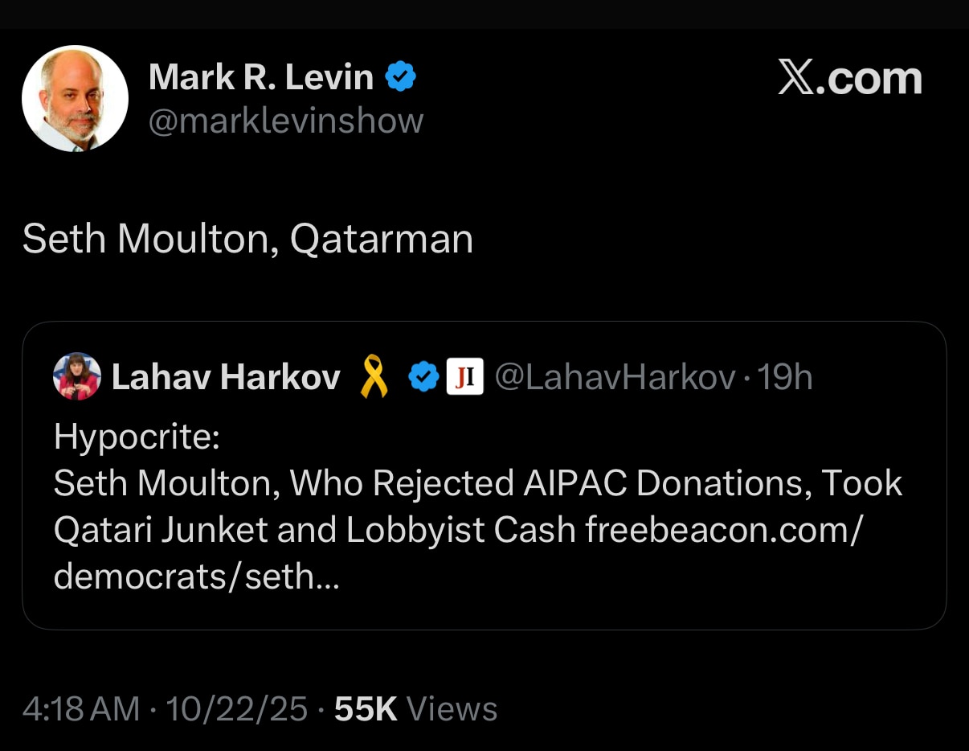Click the JI affiliation badge icon
969x751 pixels.
464,377
